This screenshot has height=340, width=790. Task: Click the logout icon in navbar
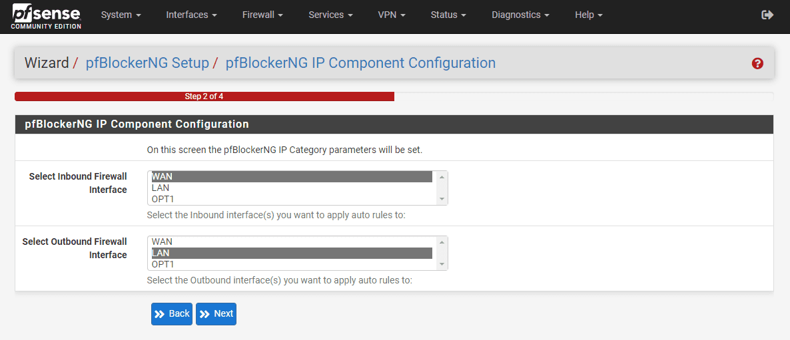(767, 15)
